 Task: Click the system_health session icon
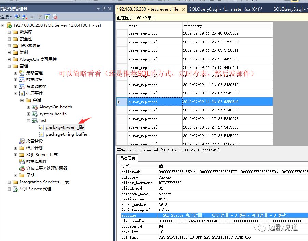tap(35, 114)
